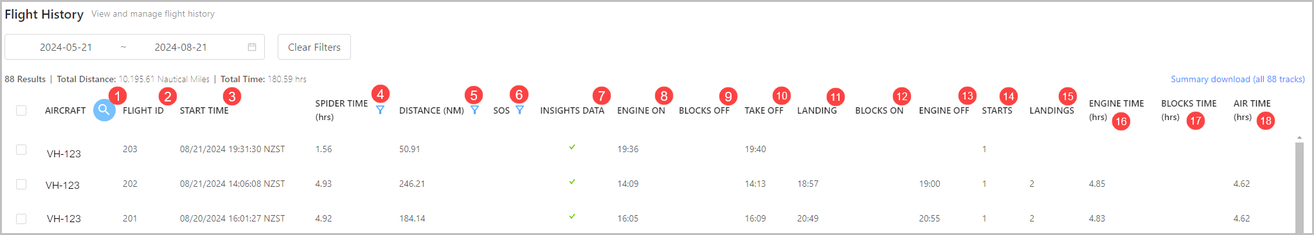
Task: Click the ENGINE ON column header
Action: pyautogui.click(x=641, y=110)
